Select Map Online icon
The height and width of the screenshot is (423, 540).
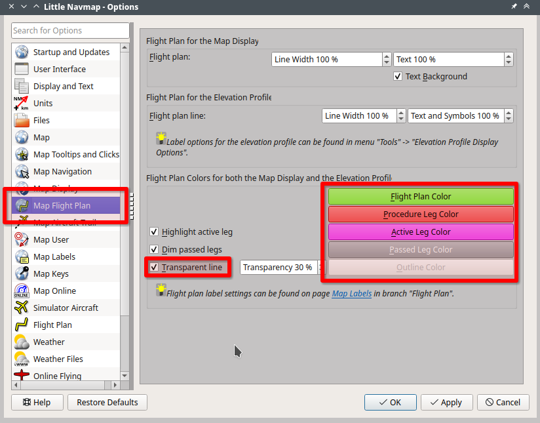(x=22, y=291)
